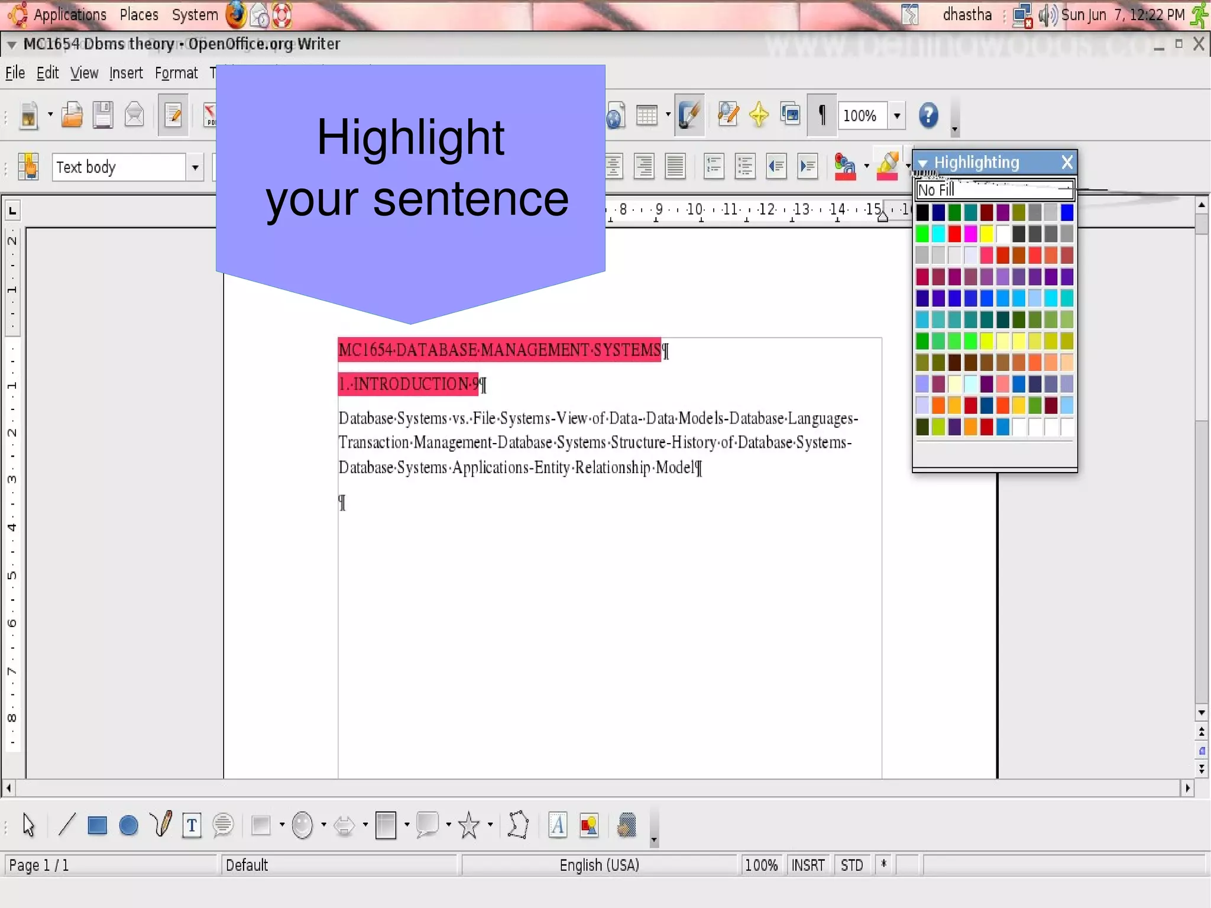The width and height of the screenshot is (1211, 908).
Task: Open the Navigator star icon
Action: [x=759, y=115]
